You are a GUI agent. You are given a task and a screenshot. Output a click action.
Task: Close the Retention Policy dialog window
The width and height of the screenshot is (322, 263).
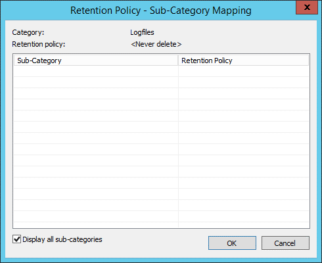(x=307, y=7)
